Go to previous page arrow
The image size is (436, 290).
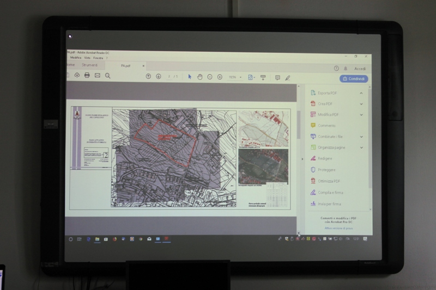tap(148, 76)
